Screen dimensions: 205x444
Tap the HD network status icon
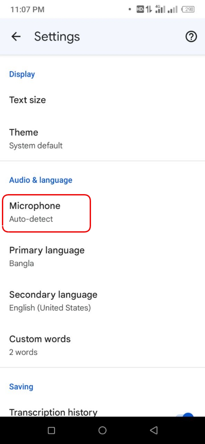point(140,9)
